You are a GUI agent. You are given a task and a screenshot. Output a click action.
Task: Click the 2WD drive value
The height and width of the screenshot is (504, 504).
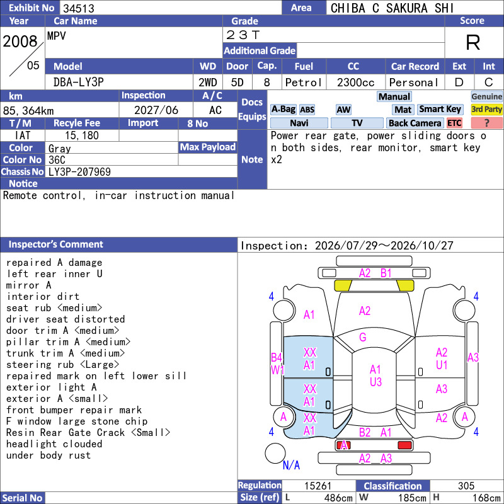(x=208, y=83)
